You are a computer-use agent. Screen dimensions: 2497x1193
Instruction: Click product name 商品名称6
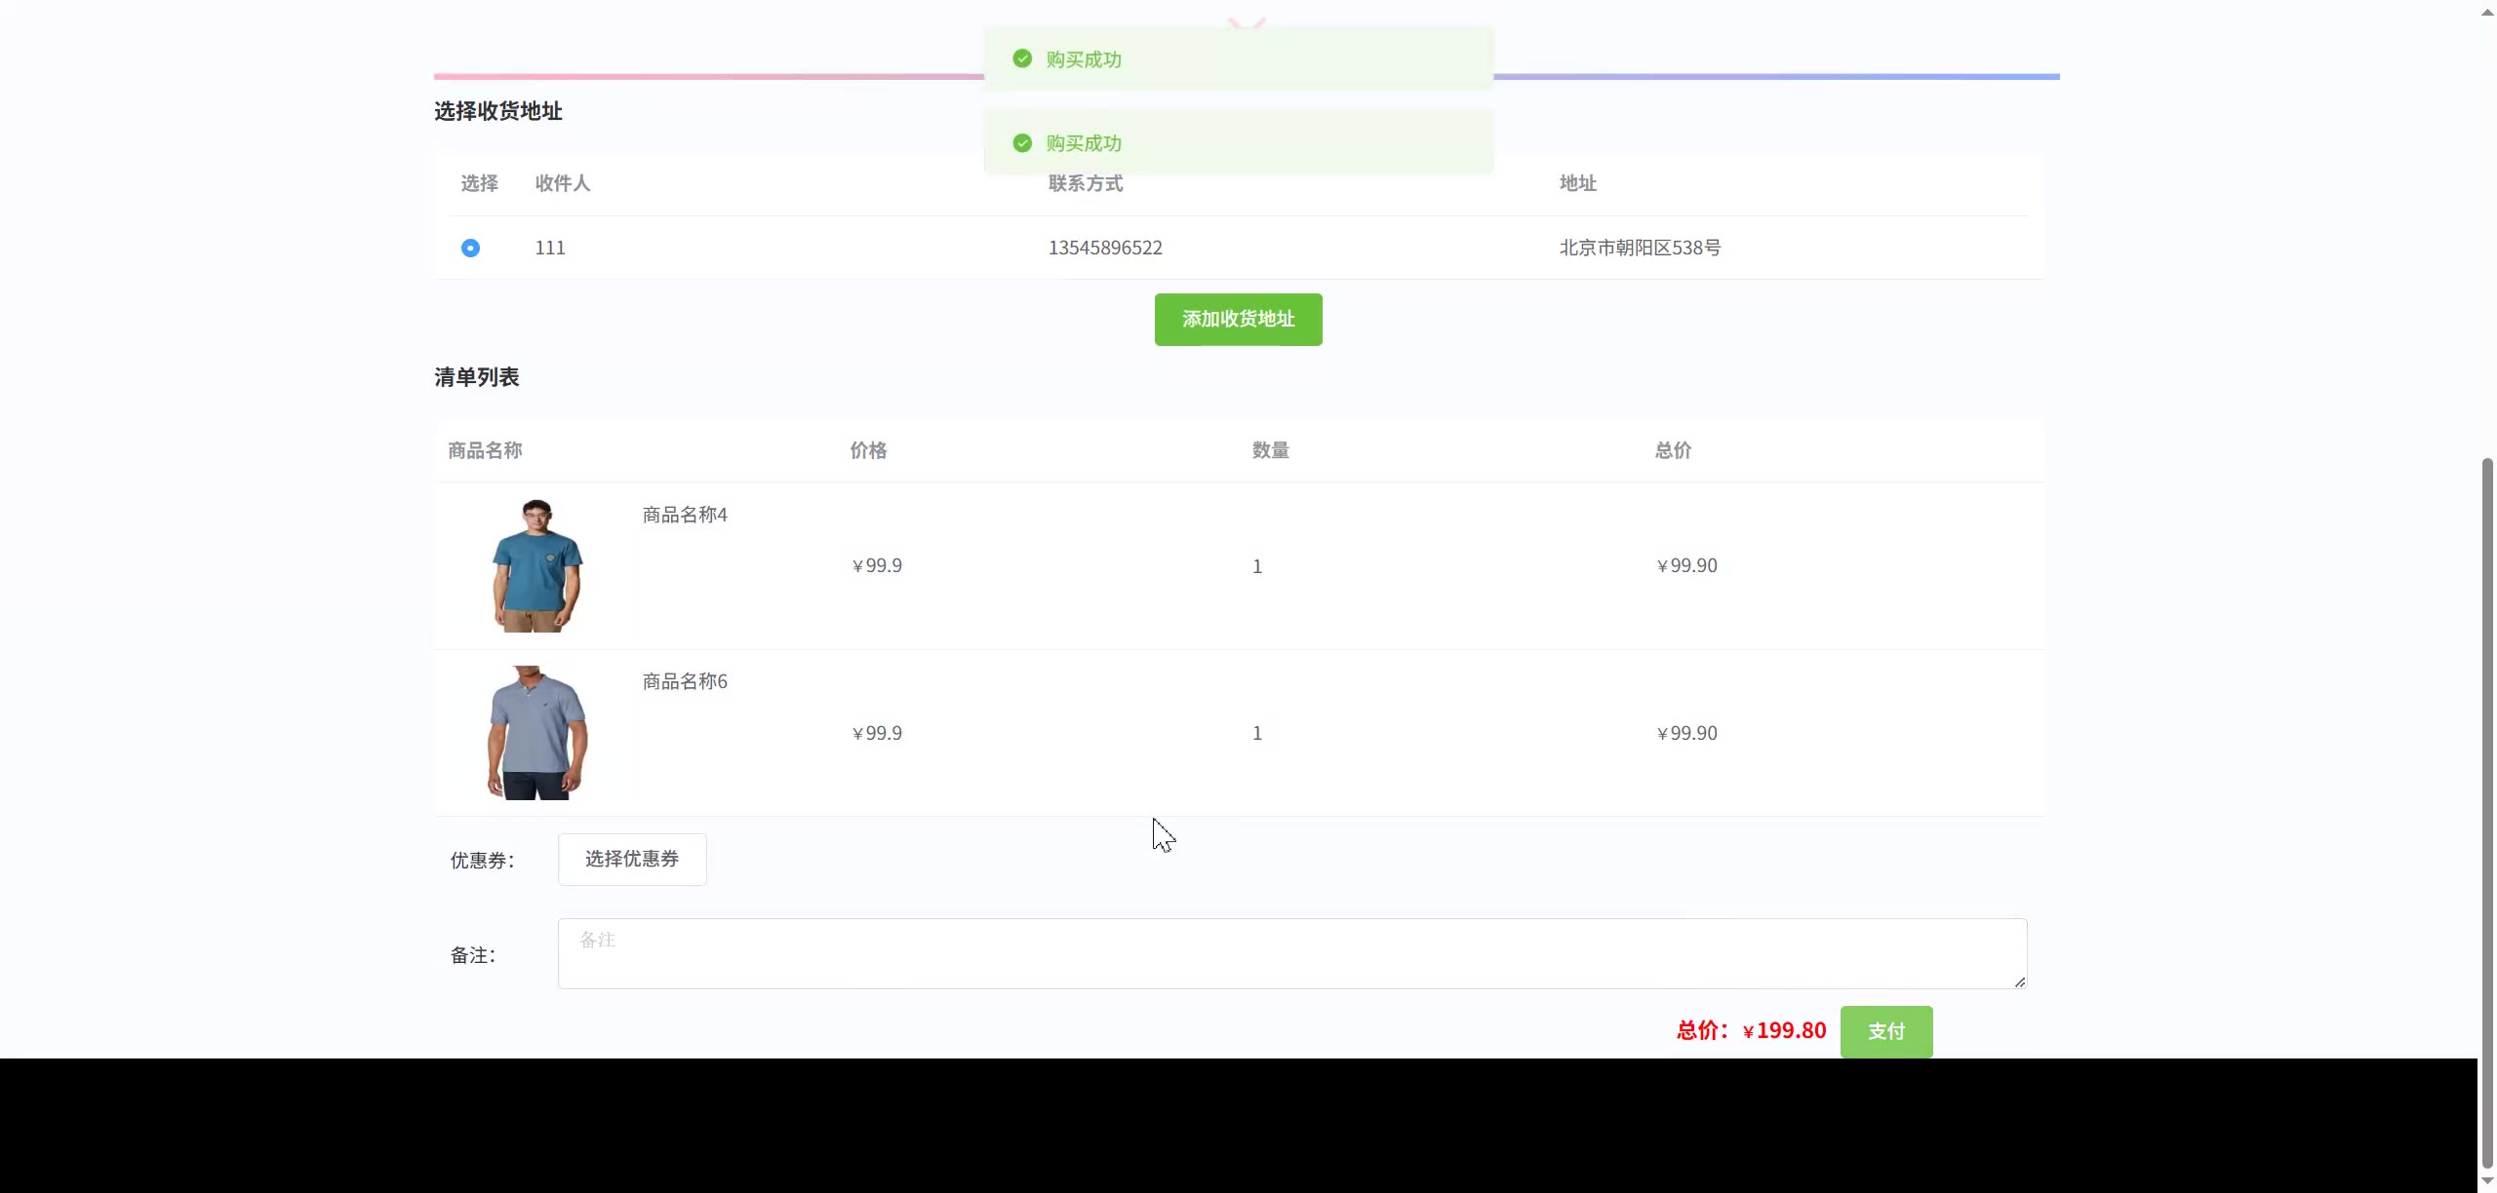(x=685, y=681)
